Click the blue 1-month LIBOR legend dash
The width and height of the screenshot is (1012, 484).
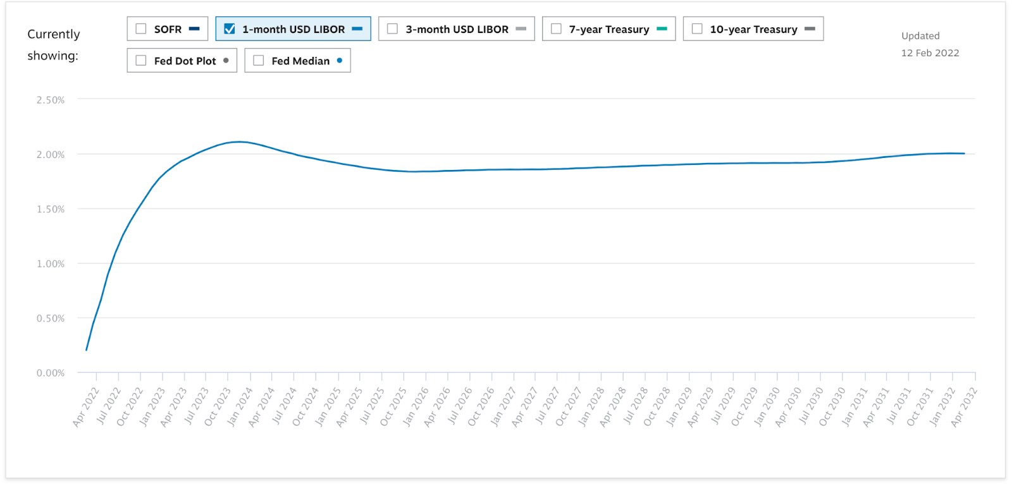coord(357,29)
